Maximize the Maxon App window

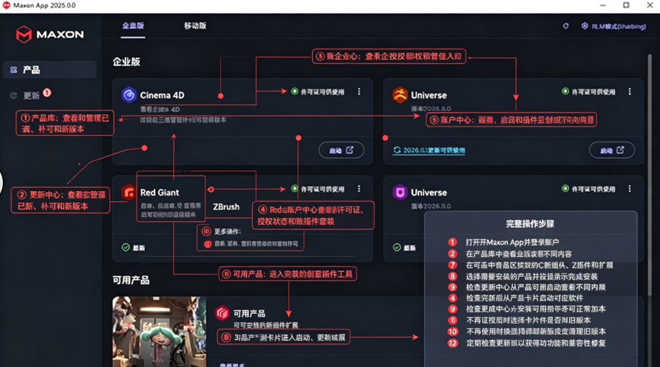[x=626, y=6]
